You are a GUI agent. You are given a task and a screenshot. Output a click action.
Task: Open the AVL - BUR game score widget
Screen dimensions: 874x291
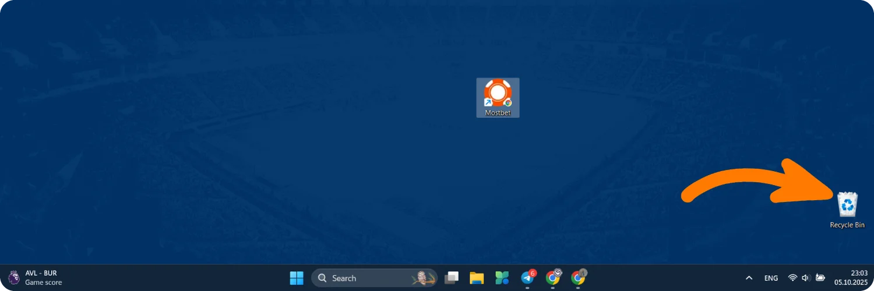point(35,278)
